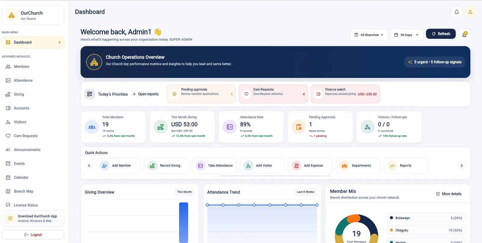The height and width of the screenshot is (243, 482).
Task: Open Attendance module from sidebar
Action: click(x=33, y=80)
